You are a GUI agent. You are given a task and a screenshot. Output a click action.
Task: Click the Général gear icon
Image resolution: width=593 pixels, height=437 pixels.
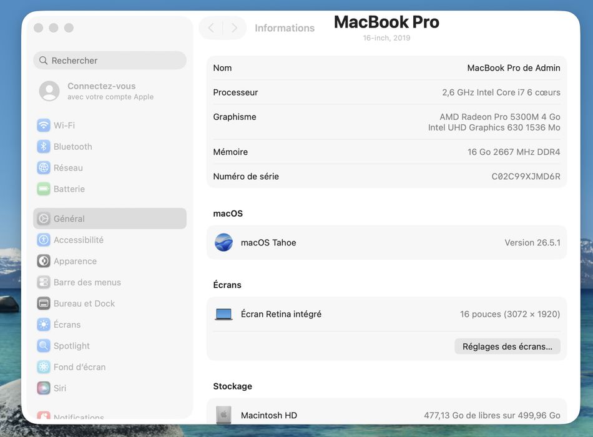click(x=44, y=219)
